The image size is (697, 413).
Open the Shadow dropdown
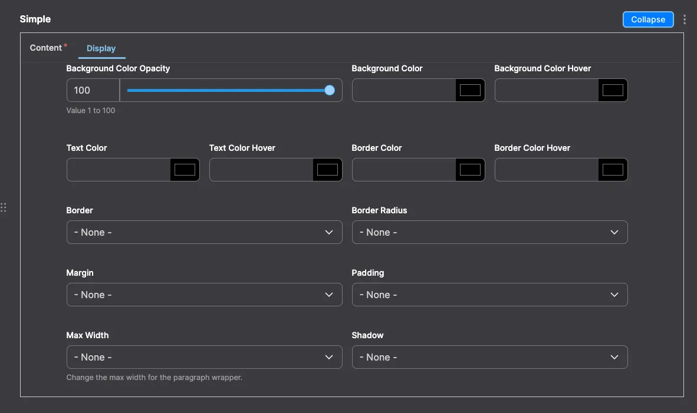click(490, 357)
